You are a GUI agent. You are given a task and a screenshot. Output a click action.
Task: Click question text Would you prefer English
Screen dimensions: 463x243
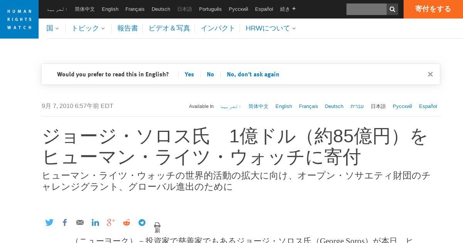point(113,74)
